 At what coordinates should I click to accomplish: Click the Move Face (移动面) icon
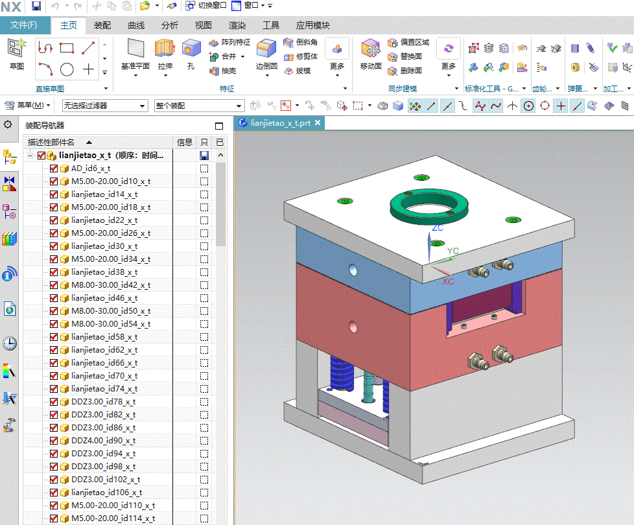tap(371, 49)
